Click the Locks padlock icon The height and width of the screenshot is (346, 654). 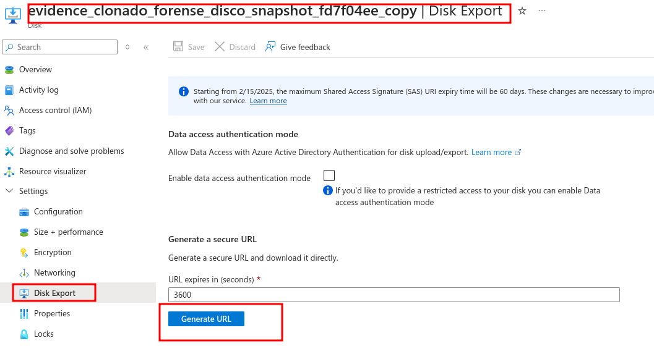24,334
